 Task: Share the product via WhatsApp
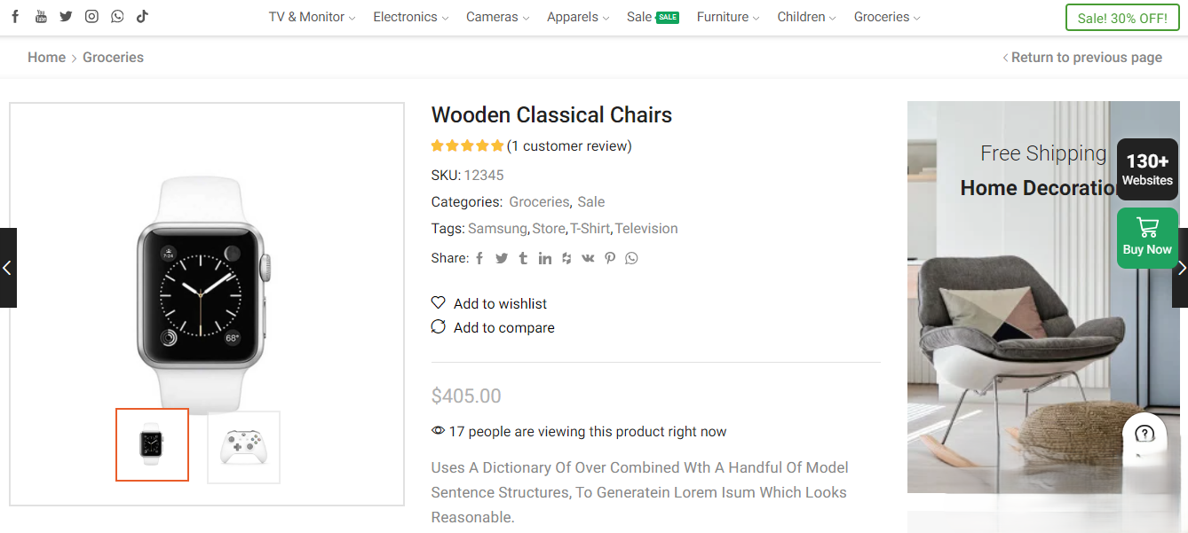coord(630,257)
